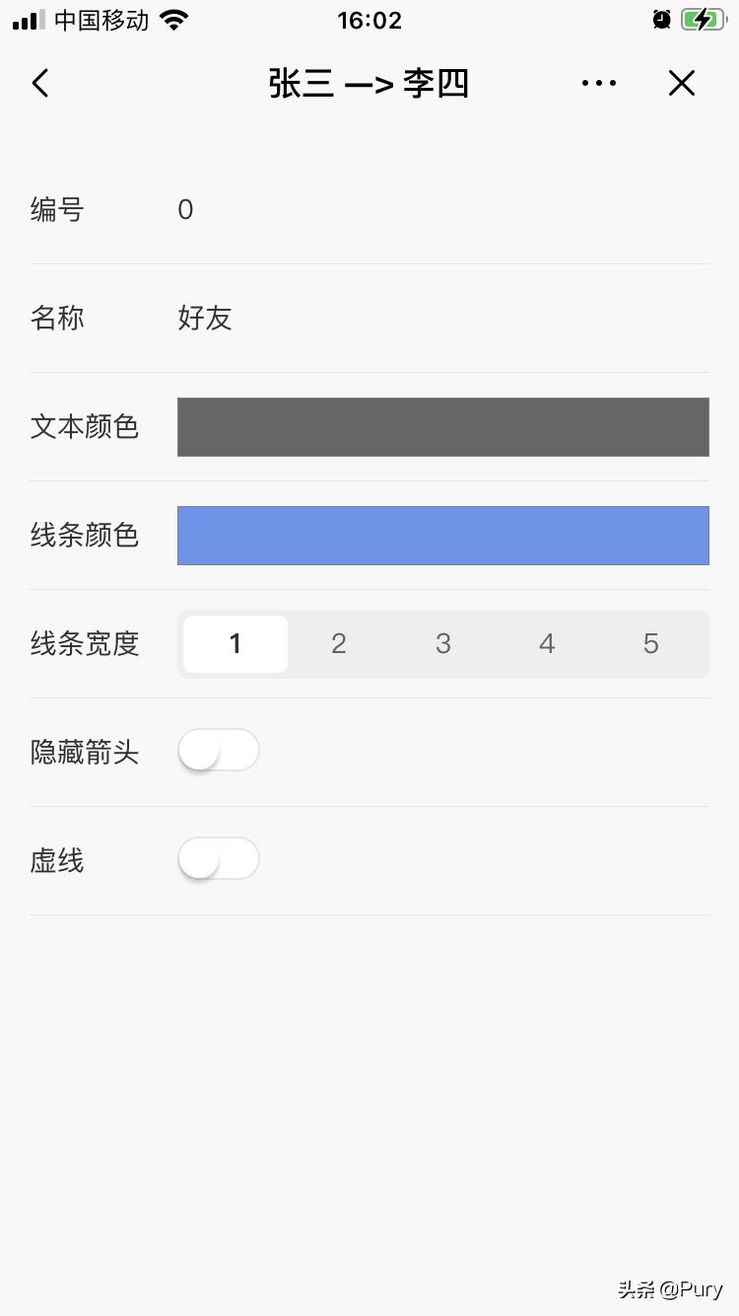Tap the back arrow icon
The width and height of the screenshot is (739, 1316).
point(40,83)
